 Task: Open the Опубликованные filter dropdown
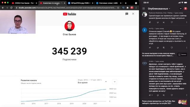tap(159, 9)
